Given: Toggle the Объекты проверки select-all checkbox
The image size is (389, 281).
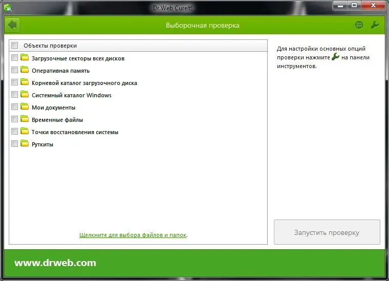Looking at the screenshot, I should click(x=15, y=46).
